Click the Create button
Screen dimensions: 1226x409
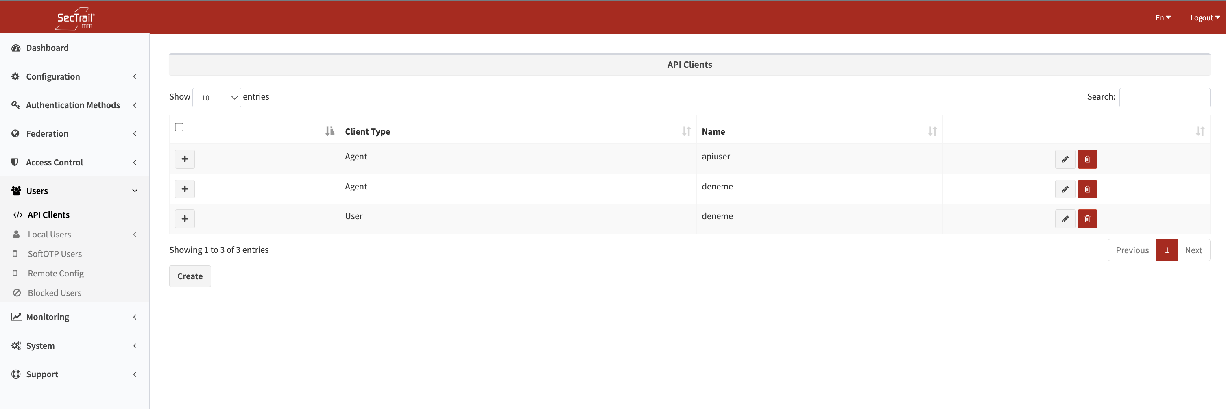[x=190, y=276]
